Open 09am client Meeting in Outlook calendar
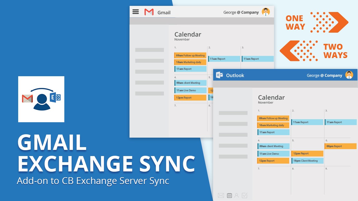 click(273, 146)
